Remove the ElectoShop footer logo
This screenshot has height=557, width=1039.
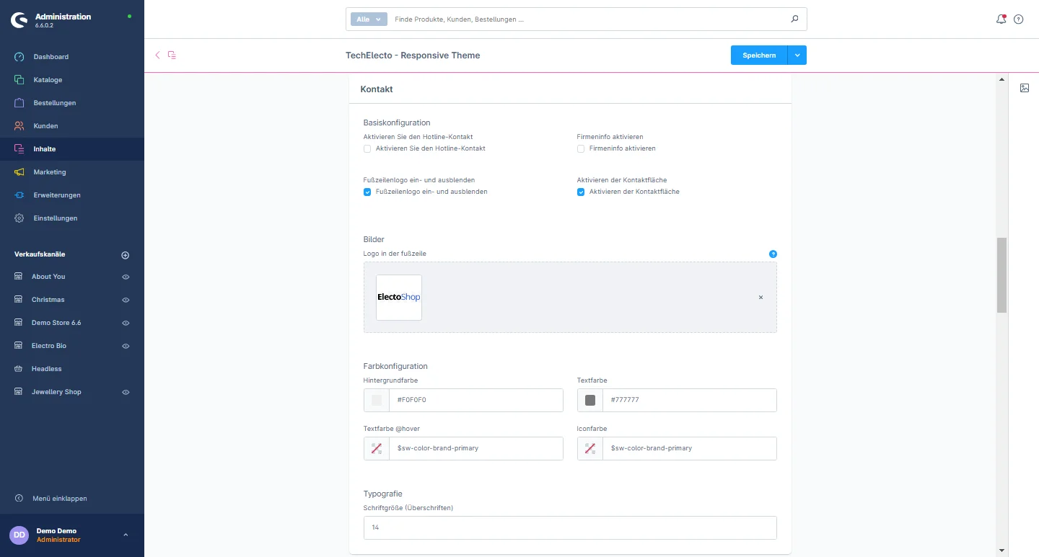tap(760, 297)
